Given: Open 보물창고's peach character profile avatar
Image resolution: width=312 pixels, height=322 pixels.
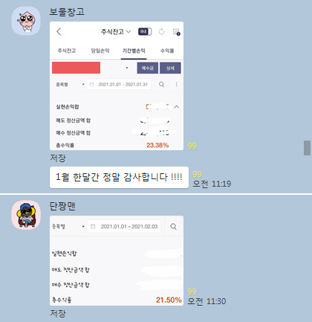Looking at the screenshot, I should coord(26,21).
